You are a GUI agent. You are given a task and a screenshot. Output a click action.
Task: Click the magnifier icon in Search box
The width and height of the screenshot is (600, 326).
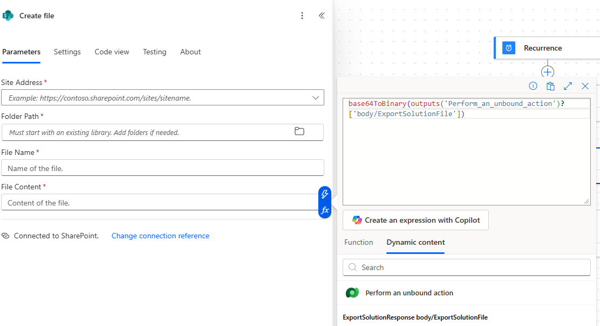click(352, 267)
